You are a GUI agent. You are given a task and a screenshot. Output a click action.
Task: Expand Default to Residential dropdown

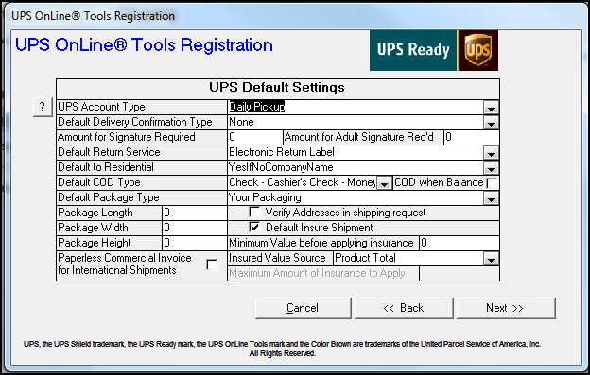point(491,168)
